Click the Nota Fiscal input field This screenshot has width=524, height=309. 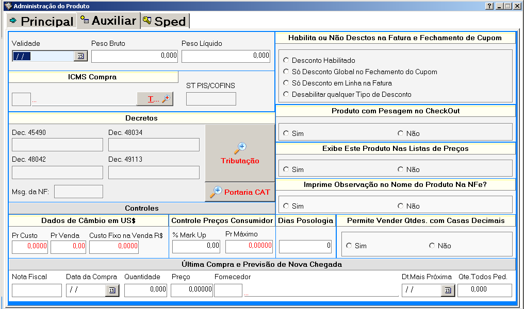point(37,290)
